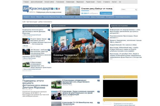Open Каталог сайтов in top menu
This screenshot has height=106, width=160.
click(x=49, y=2)
